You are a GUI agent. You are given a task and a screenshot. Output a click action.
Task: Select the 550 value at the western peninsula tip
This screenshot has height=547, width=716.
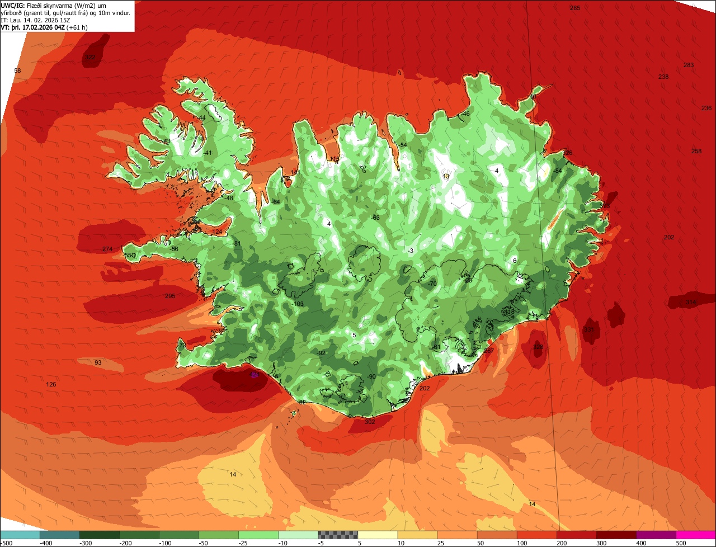130,256
